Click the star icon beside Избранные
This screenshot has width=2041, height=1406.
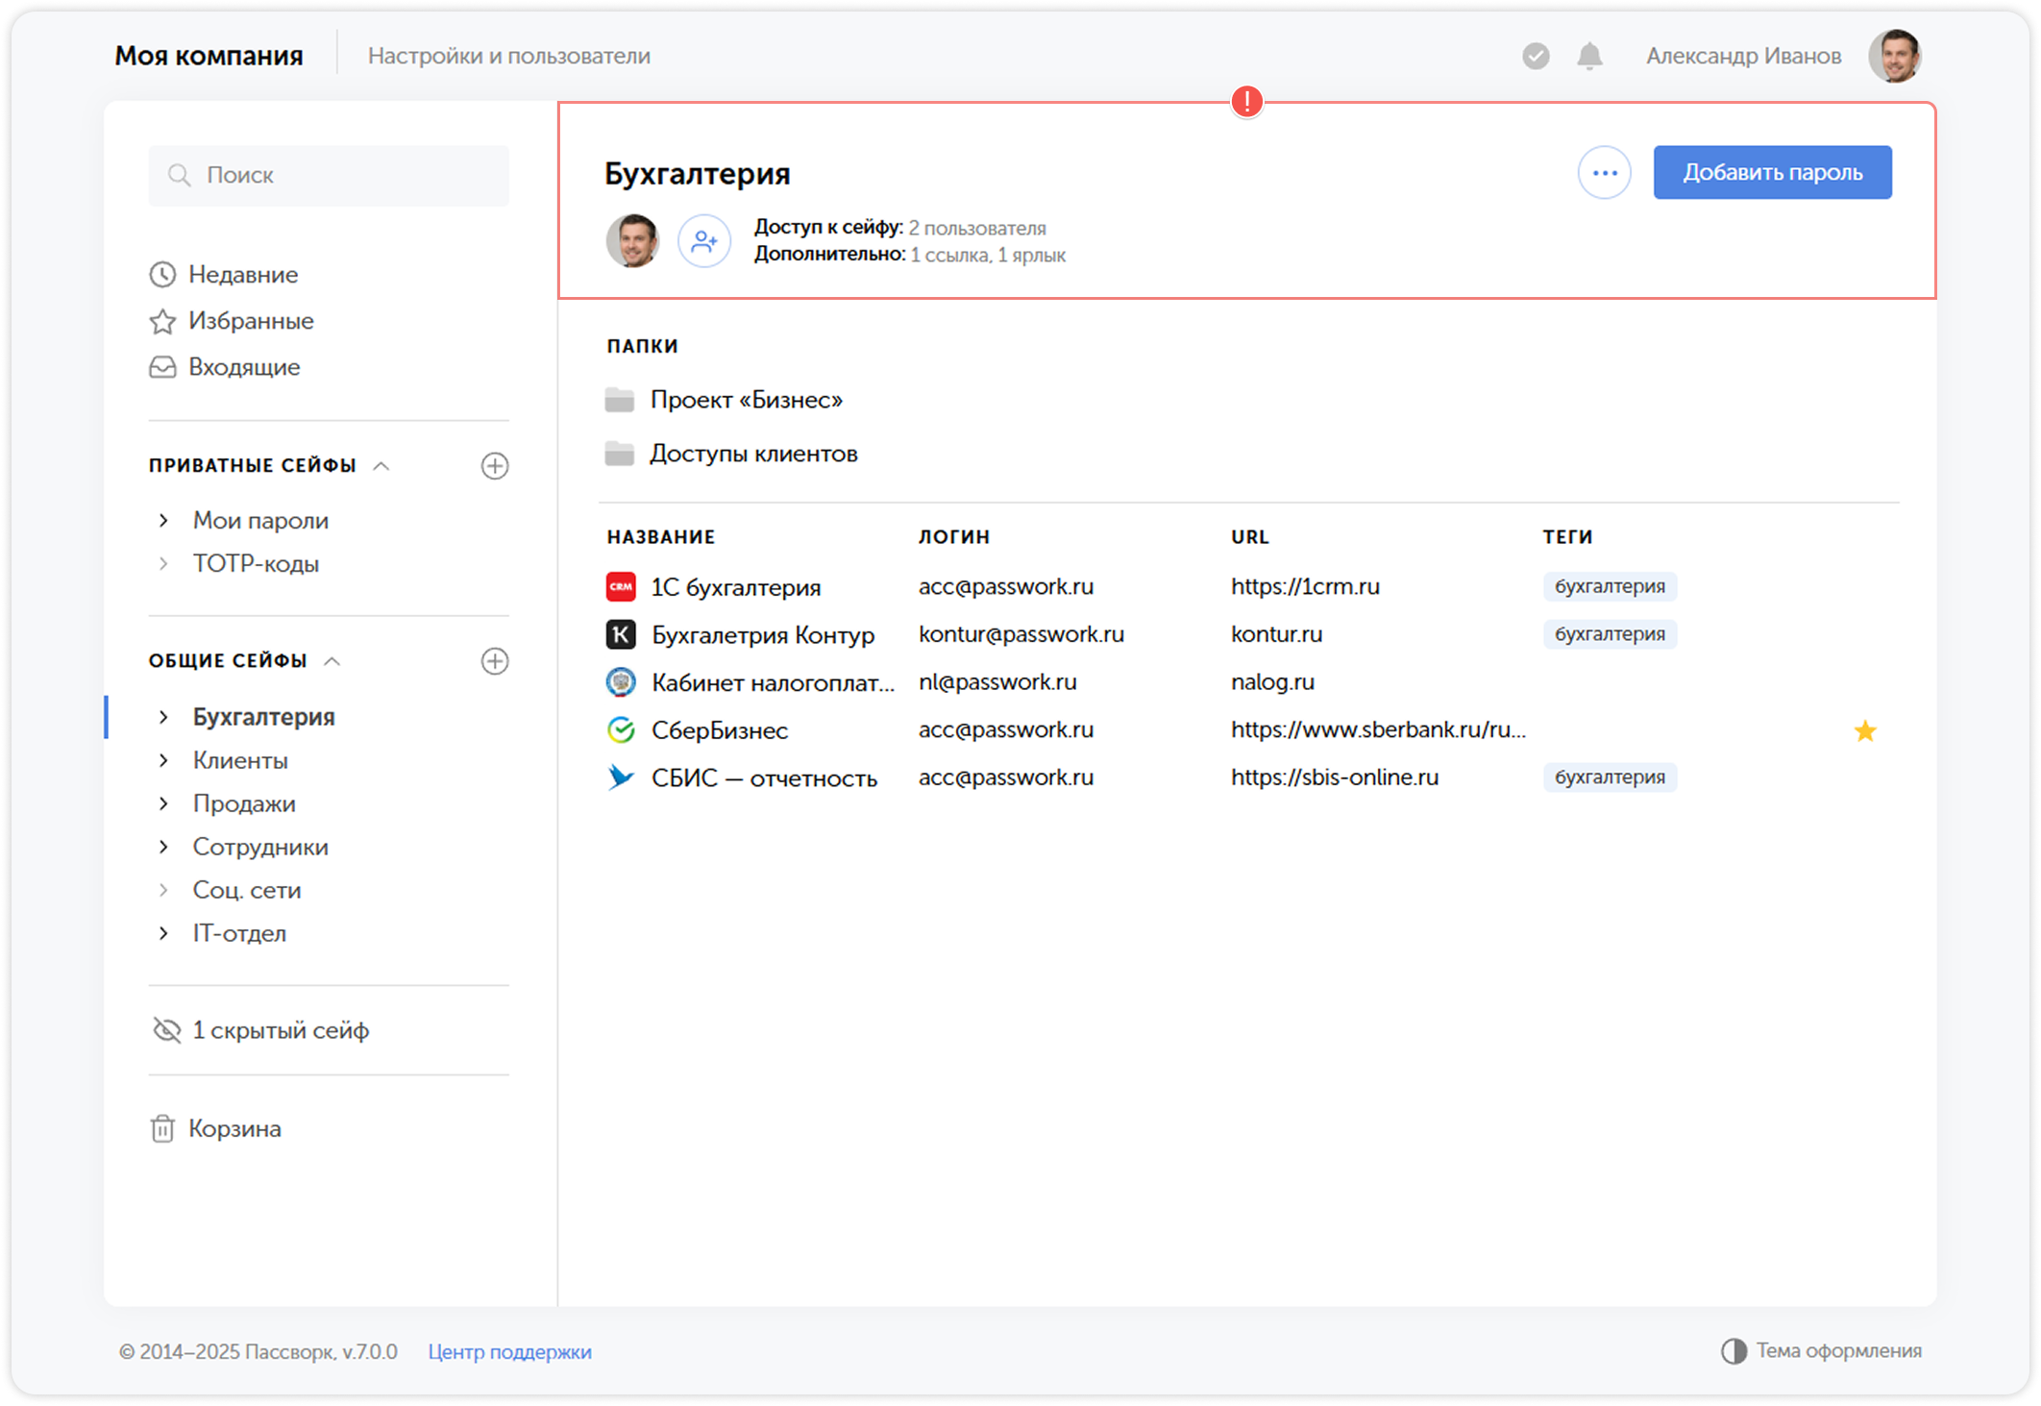162,321
